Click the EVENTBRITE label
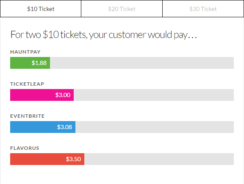The width and height of the screenshot is (244, 184). point(28,116)
